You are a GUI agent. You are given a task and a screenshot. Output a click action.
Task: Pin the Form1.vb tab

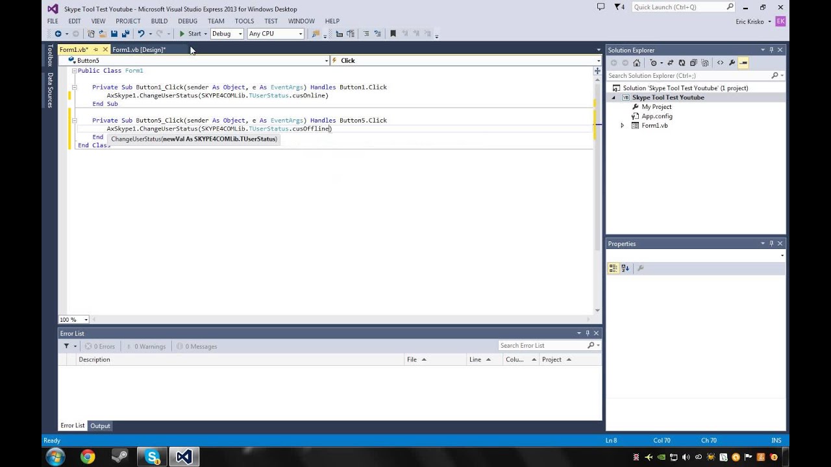pos(95,49)
